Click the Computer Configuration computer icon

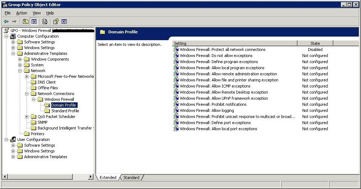click(x=13, y=36)
